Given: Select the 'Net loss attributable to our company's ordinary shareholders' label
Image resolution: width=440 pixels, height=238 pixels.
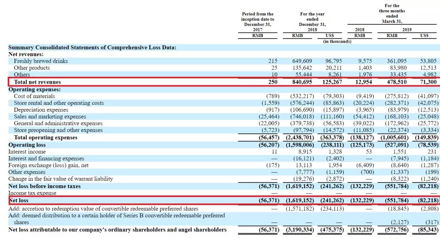Looking at the screenshot, I should (117, 229).
